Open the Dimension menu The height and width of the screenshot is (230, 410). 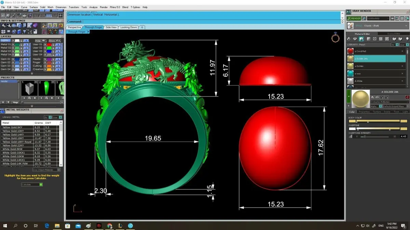pos(61,7)
